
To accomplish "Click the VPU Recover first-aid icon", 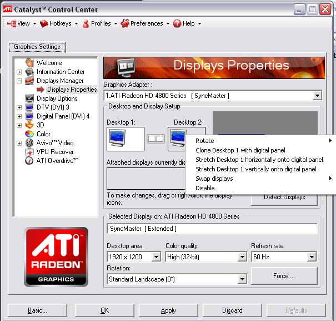I will coord(29,152).
